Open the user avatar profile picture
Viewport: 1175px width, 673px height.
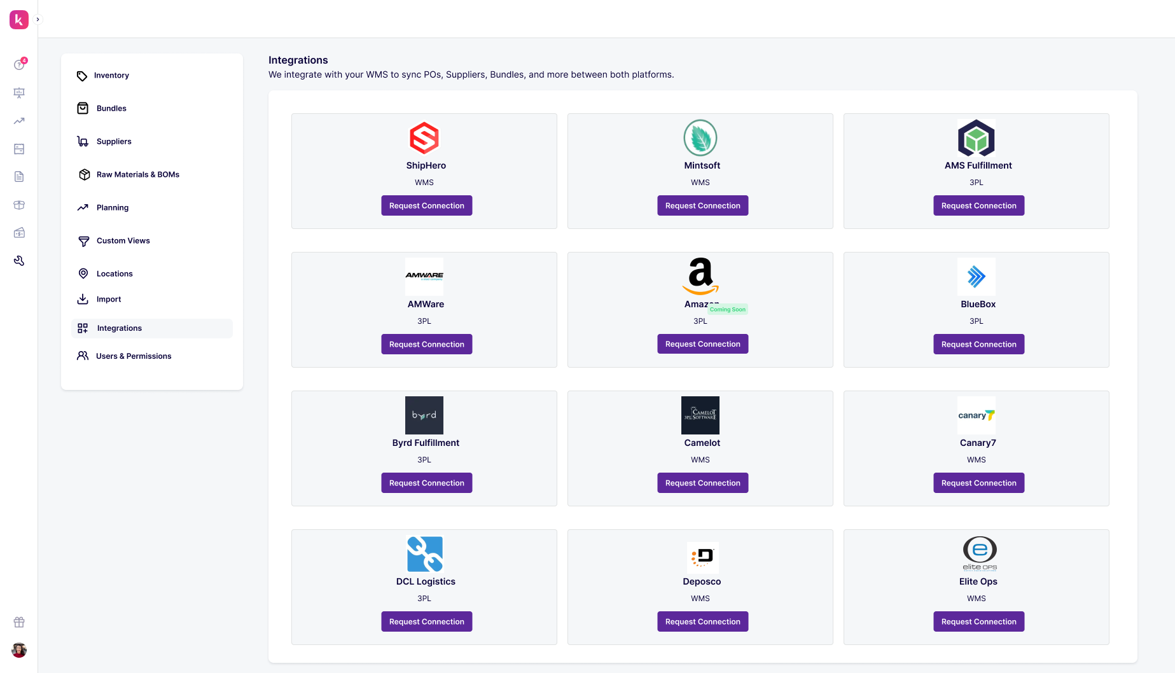point(19,650)
